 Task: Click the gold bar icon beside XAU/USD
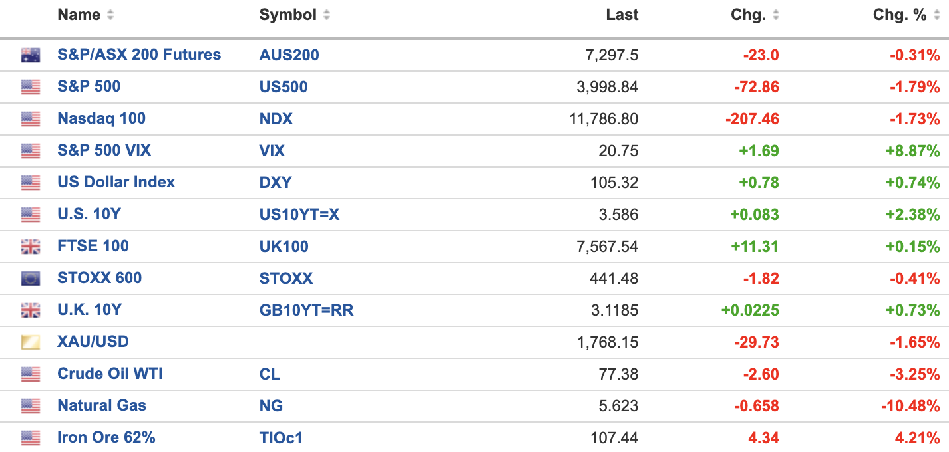[31, 342]
